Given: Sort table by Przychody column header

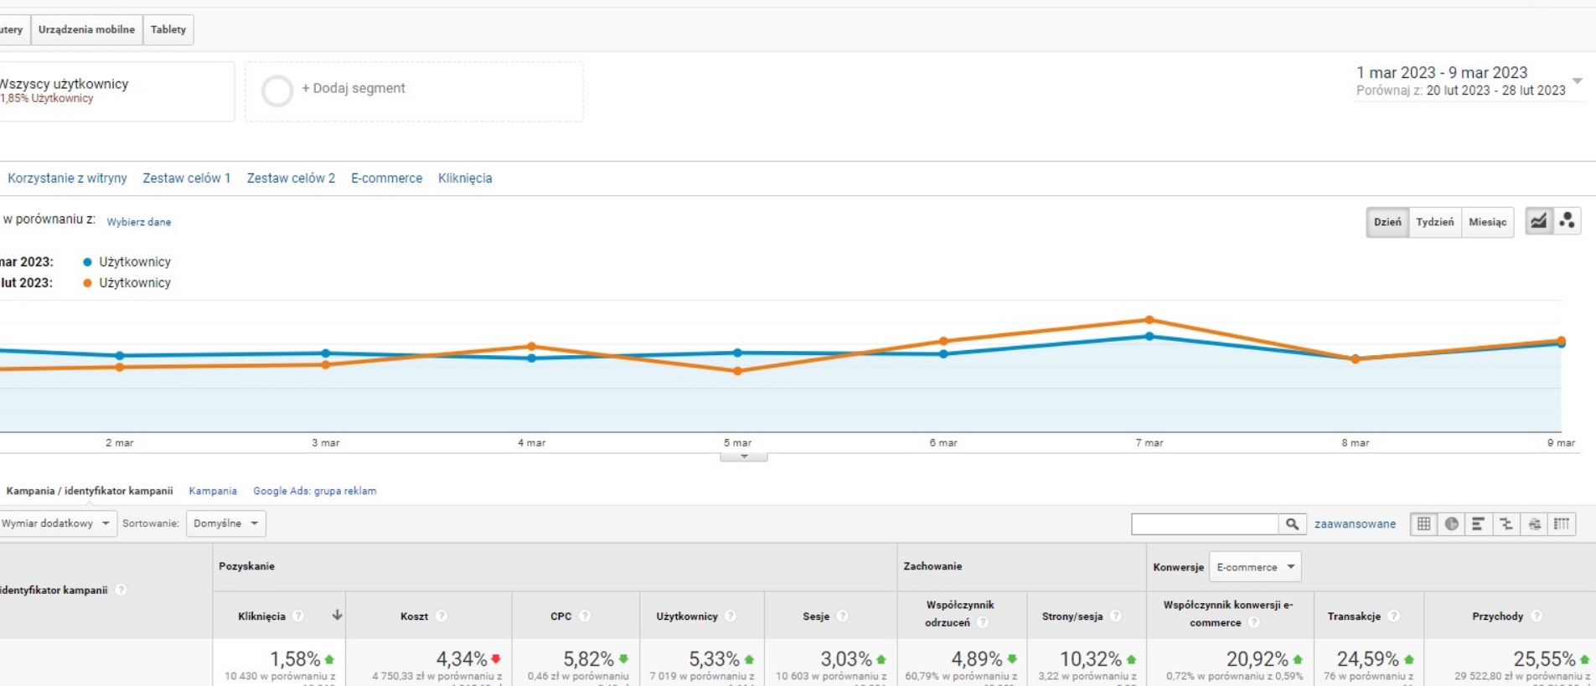Looking at the screenshot, I should click(1497, 616).
